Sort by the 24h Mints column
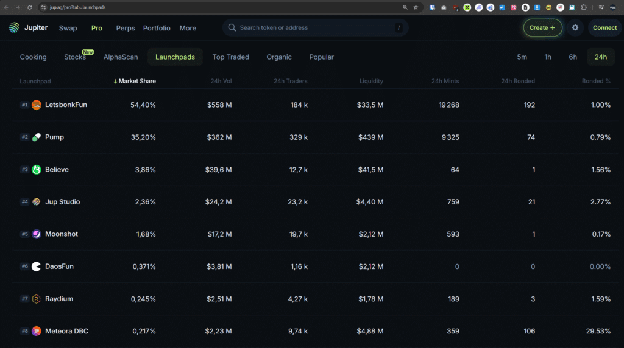Viewport: 624px width, 348px height. coord(445,81)
